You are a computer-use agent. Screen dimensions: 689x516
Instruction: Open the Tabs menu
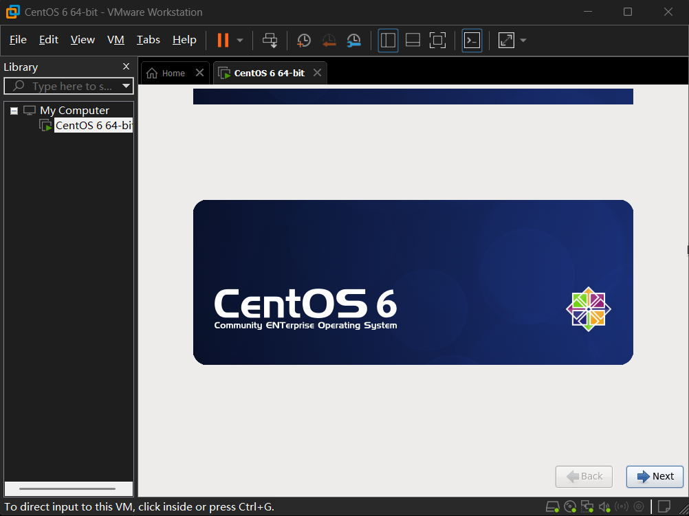(149, 40)
